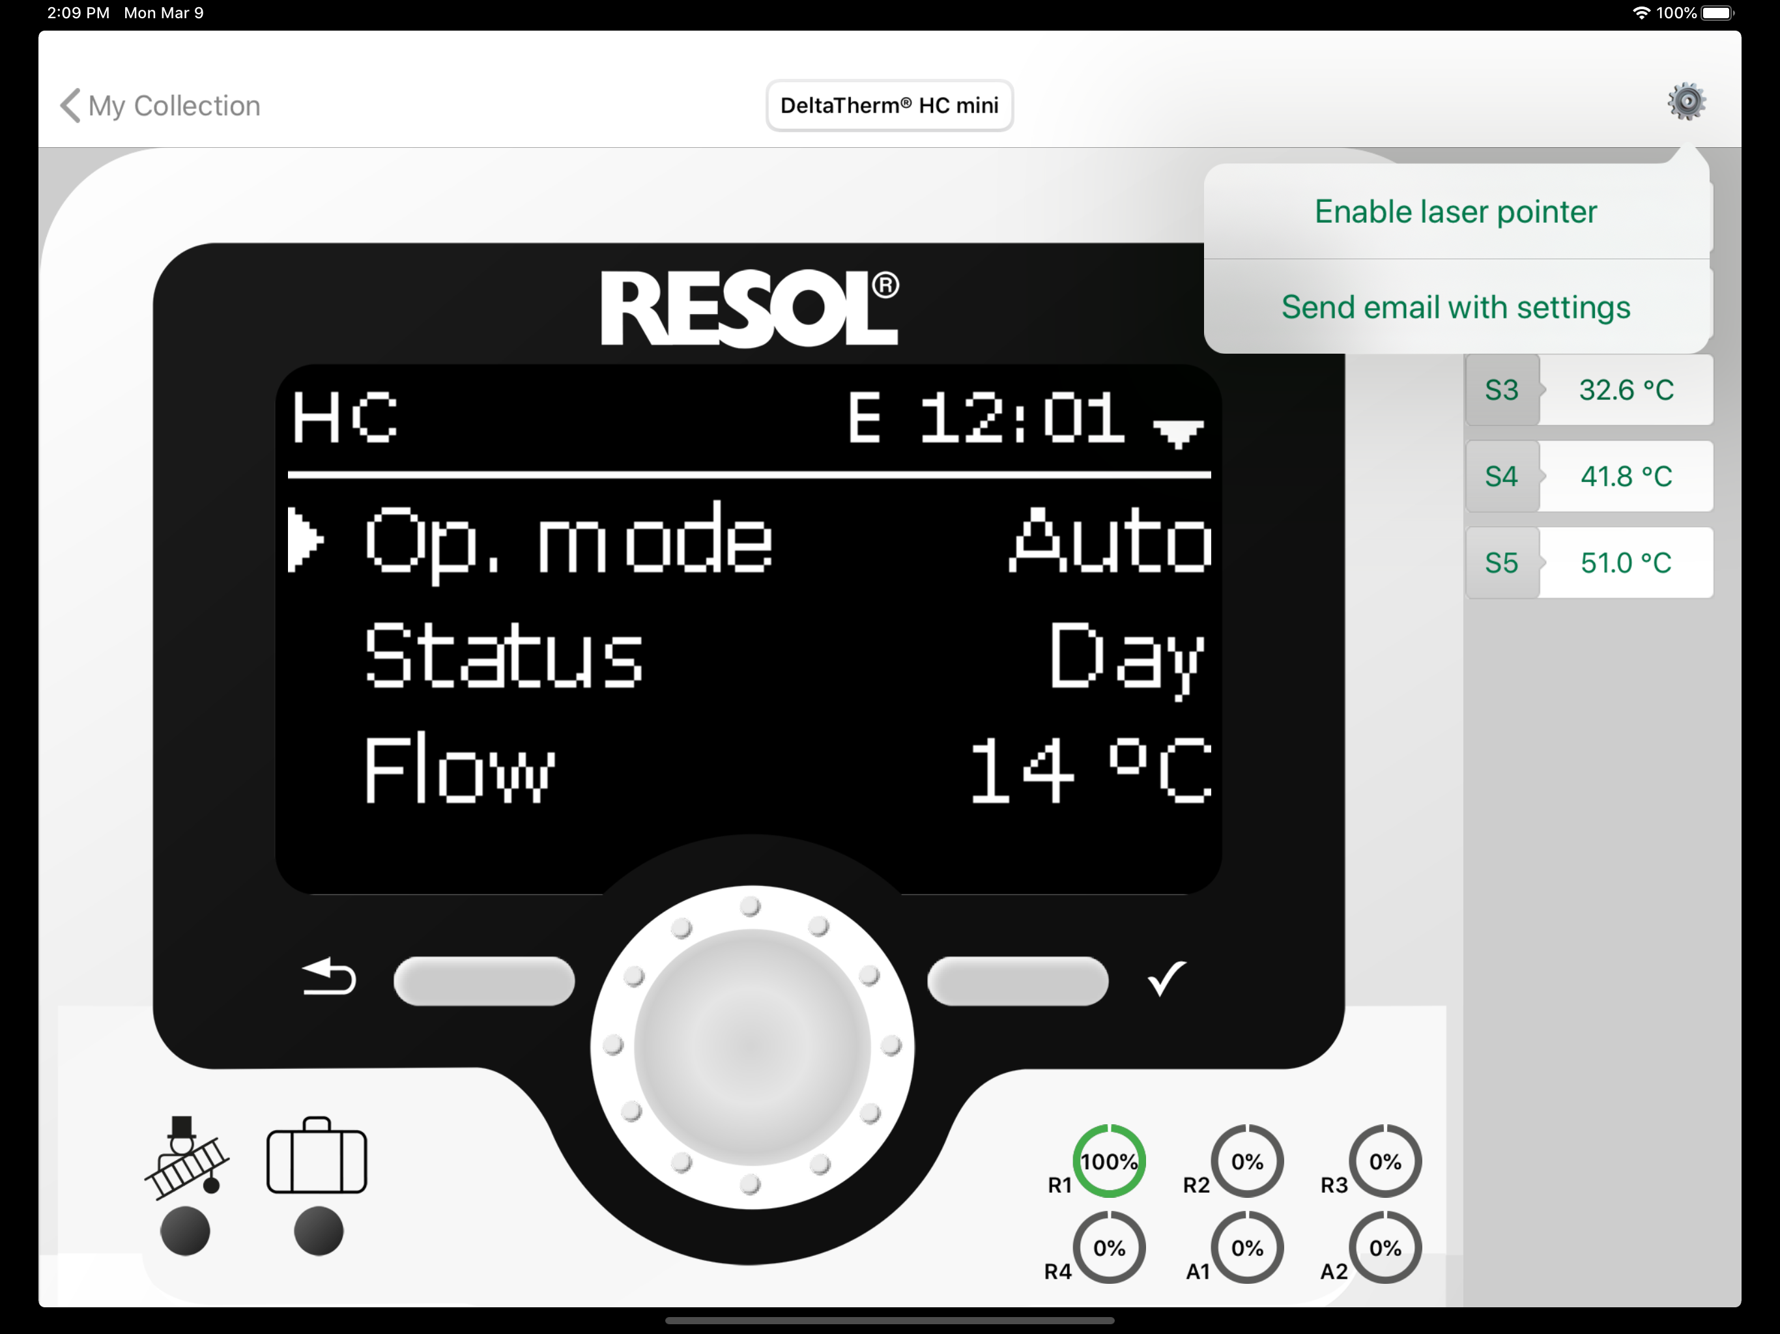Viewport: 1780px width, 1334px height.
Task: Click the Wi-Fi icon in status bar
Action: pos(1642,13)
